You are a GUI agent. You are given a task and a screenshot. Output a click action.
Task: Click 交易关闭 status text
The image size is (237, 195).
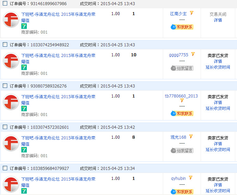[218, 14]
